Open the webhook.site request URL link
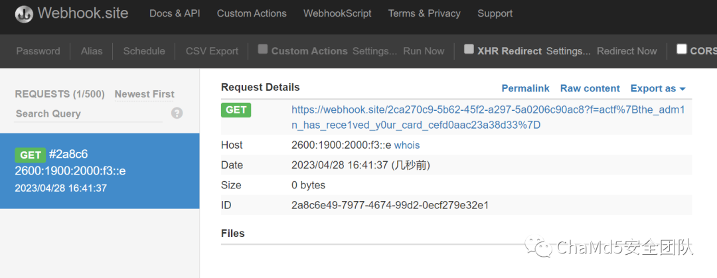The image size is (717, 278). tap(488, 117)
